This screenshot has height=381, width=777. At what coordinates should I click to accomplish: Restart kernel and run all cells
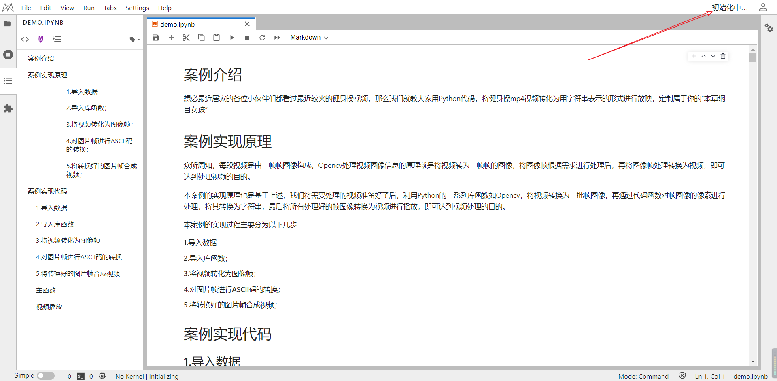pos(277,38)
